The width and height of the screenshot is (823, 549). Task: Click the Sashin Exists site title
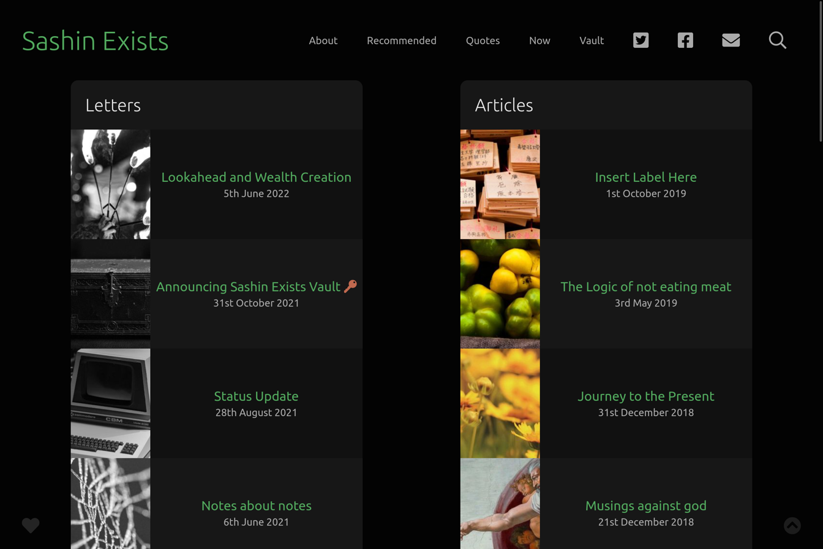pos(95,41)
